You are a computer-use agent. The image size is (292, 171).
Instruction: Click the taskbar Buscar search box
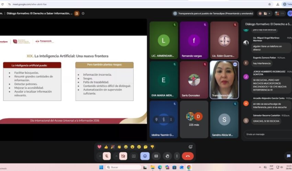[x=123, y=167]
